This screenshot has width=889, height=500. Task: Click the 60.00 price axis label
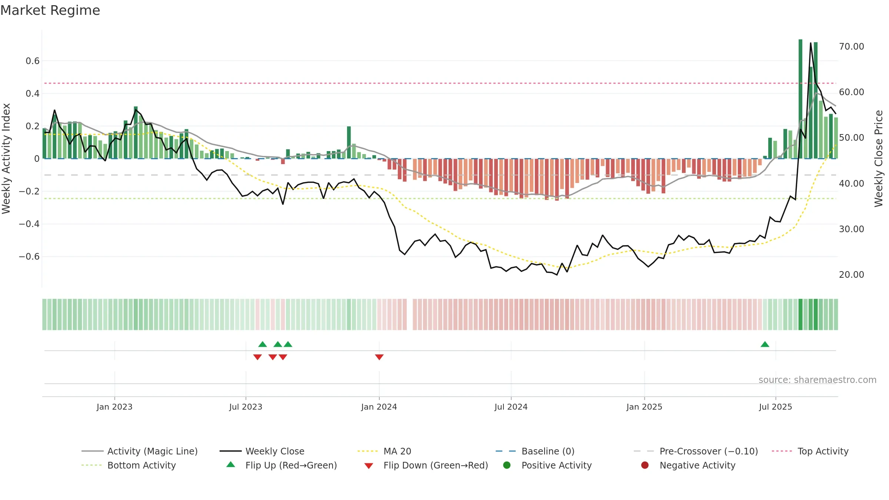point(852,92)
